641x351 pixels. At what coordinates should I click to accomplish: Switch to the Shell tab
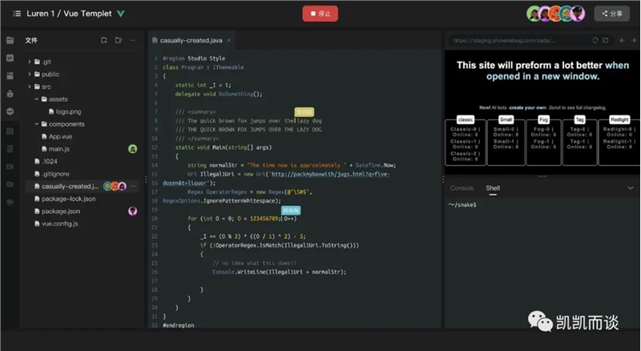click(x=493, y=188)
